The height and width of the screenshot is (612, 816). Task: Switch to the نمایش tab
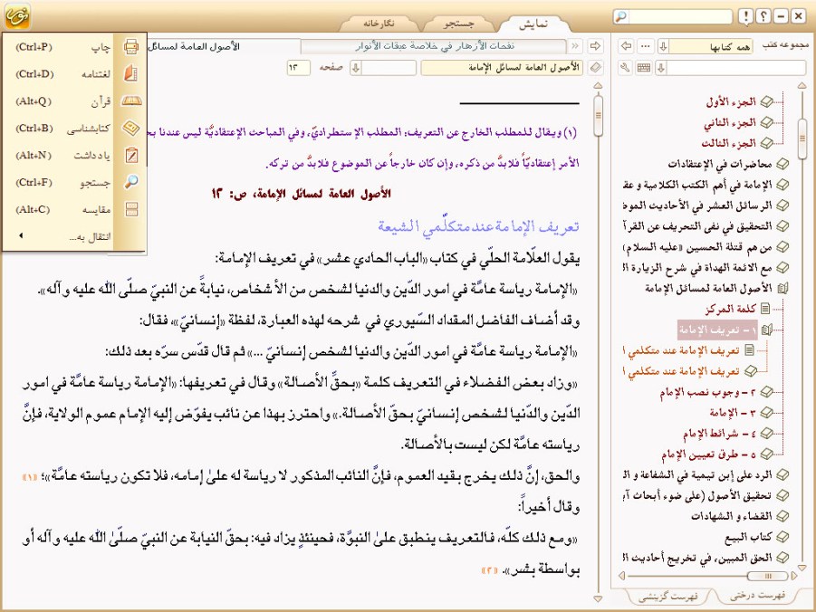(533, 24)
